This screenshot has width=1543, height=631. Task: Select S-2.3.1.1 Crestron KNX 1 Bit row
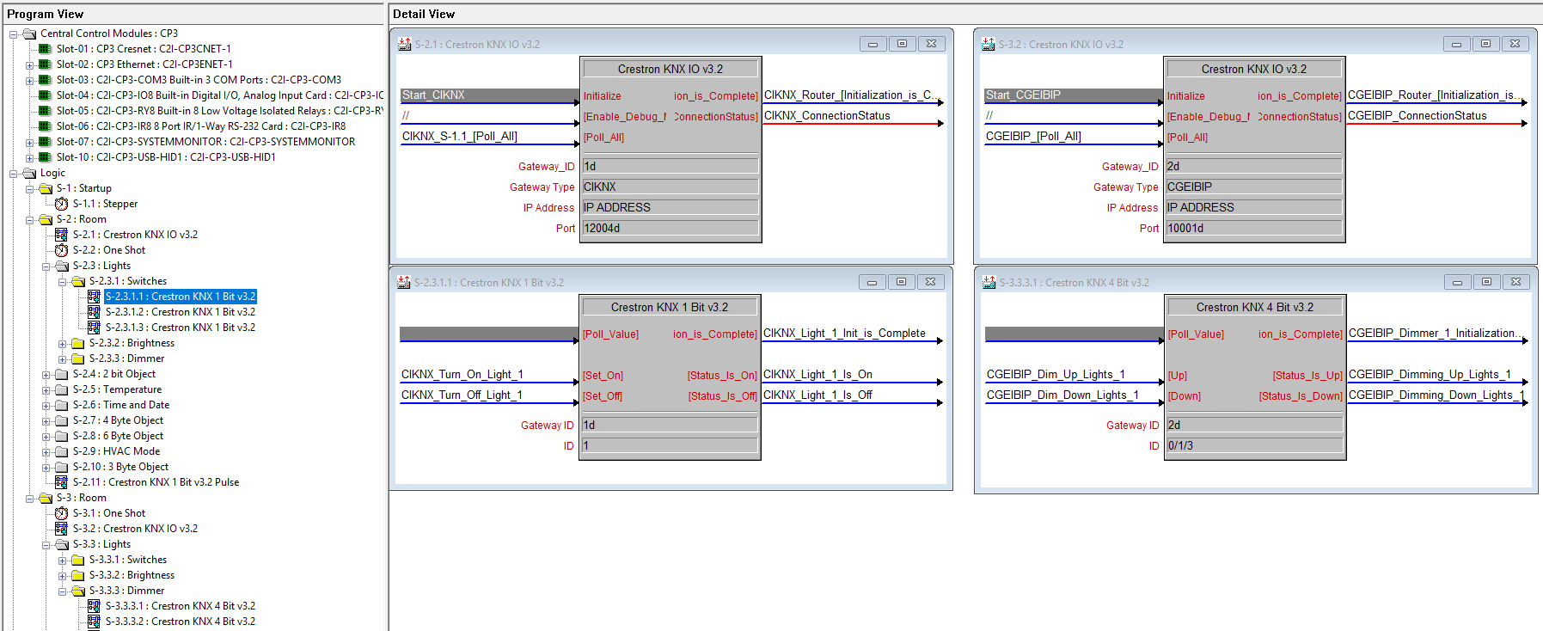pyautogui.click(x=181, y=297)
